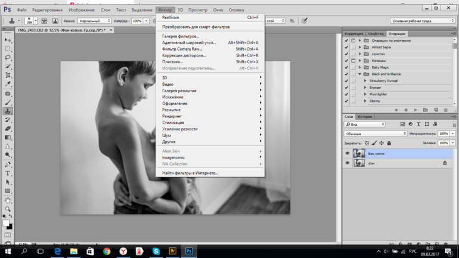
Task: Select the Pen tool
Action: pos(8,164)
